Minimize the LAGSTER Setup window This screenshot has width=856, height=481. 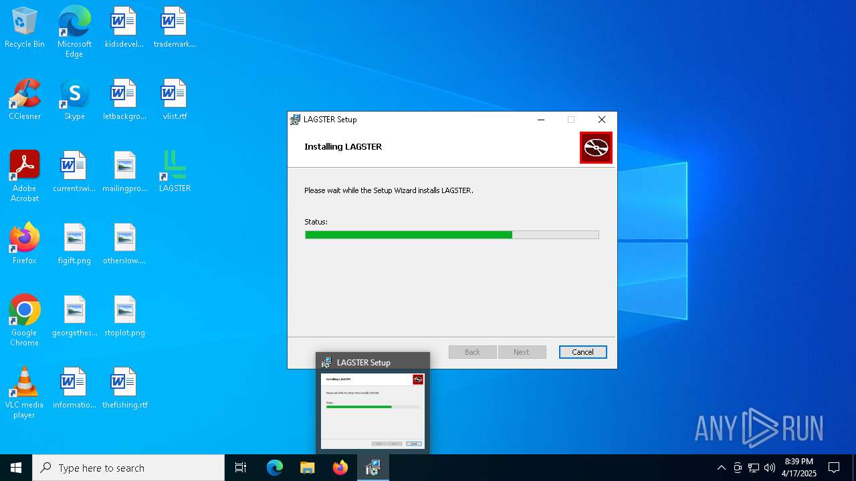click(x=541, y=120)
